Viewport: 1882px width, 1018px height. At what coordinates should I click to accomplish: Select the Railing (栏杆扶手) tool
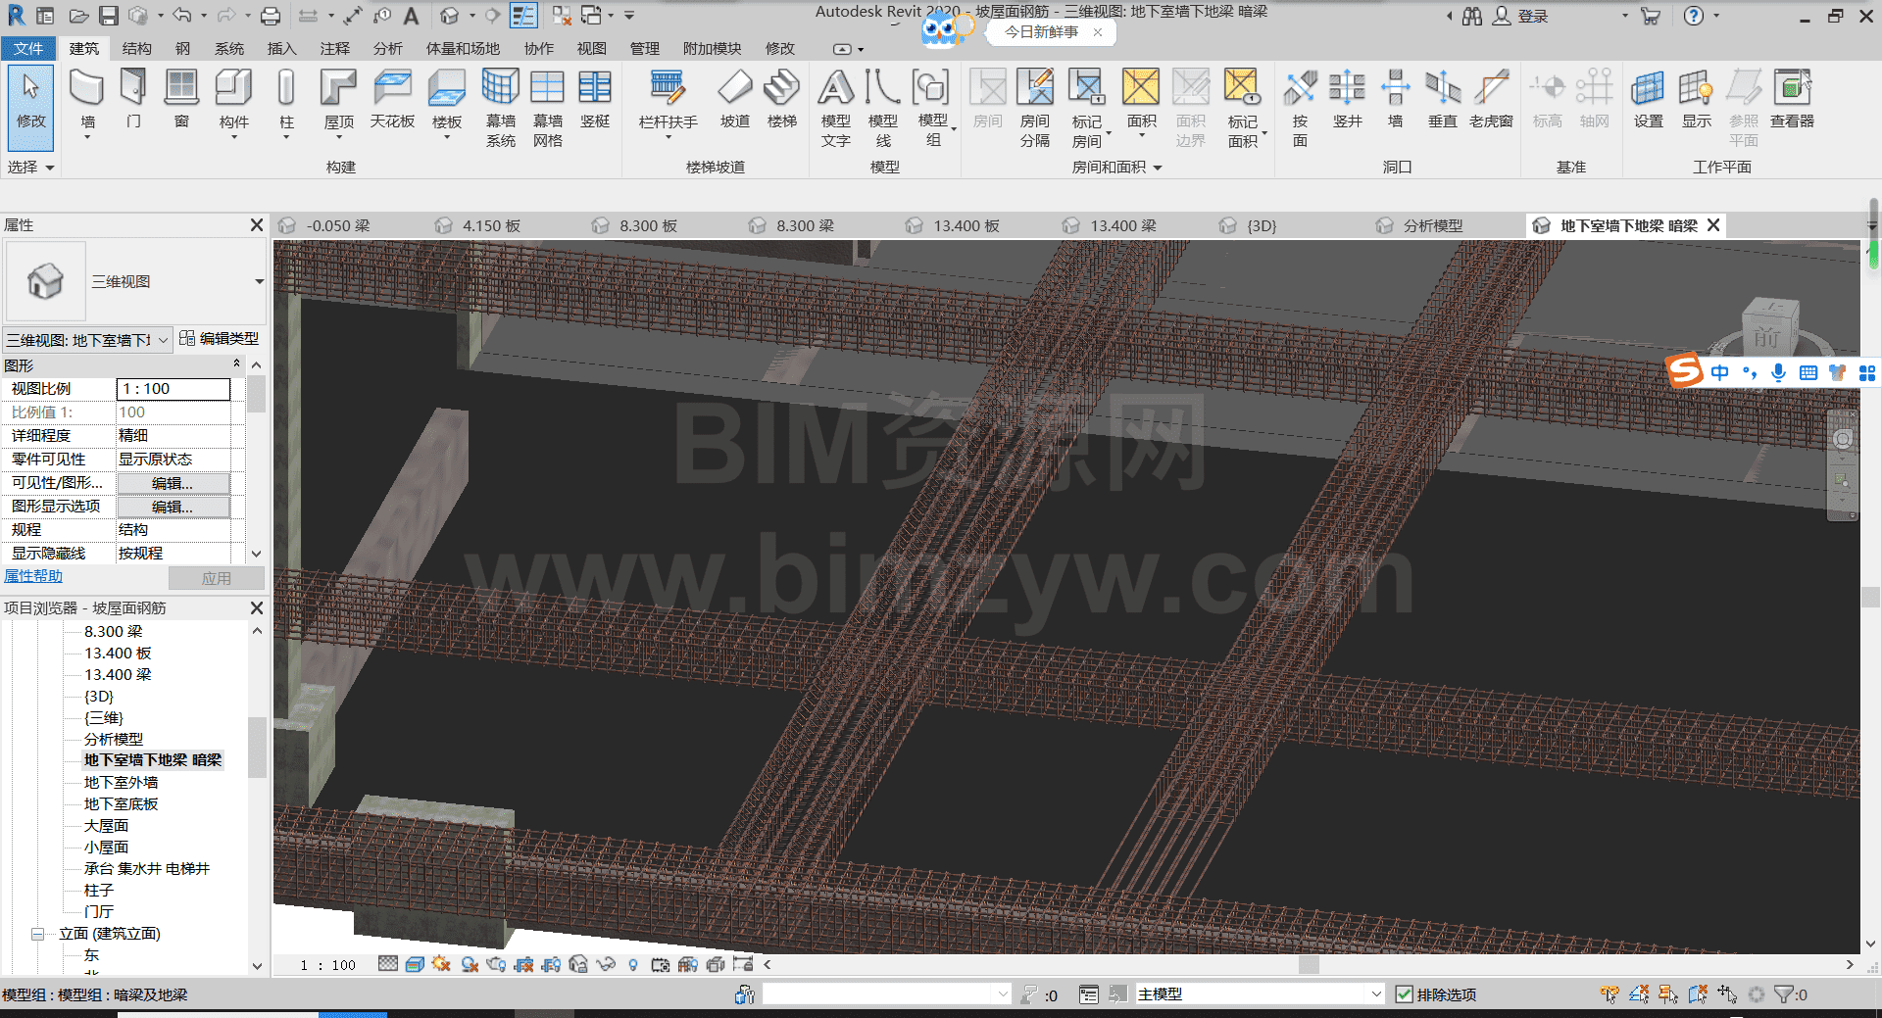click(668, 102)
